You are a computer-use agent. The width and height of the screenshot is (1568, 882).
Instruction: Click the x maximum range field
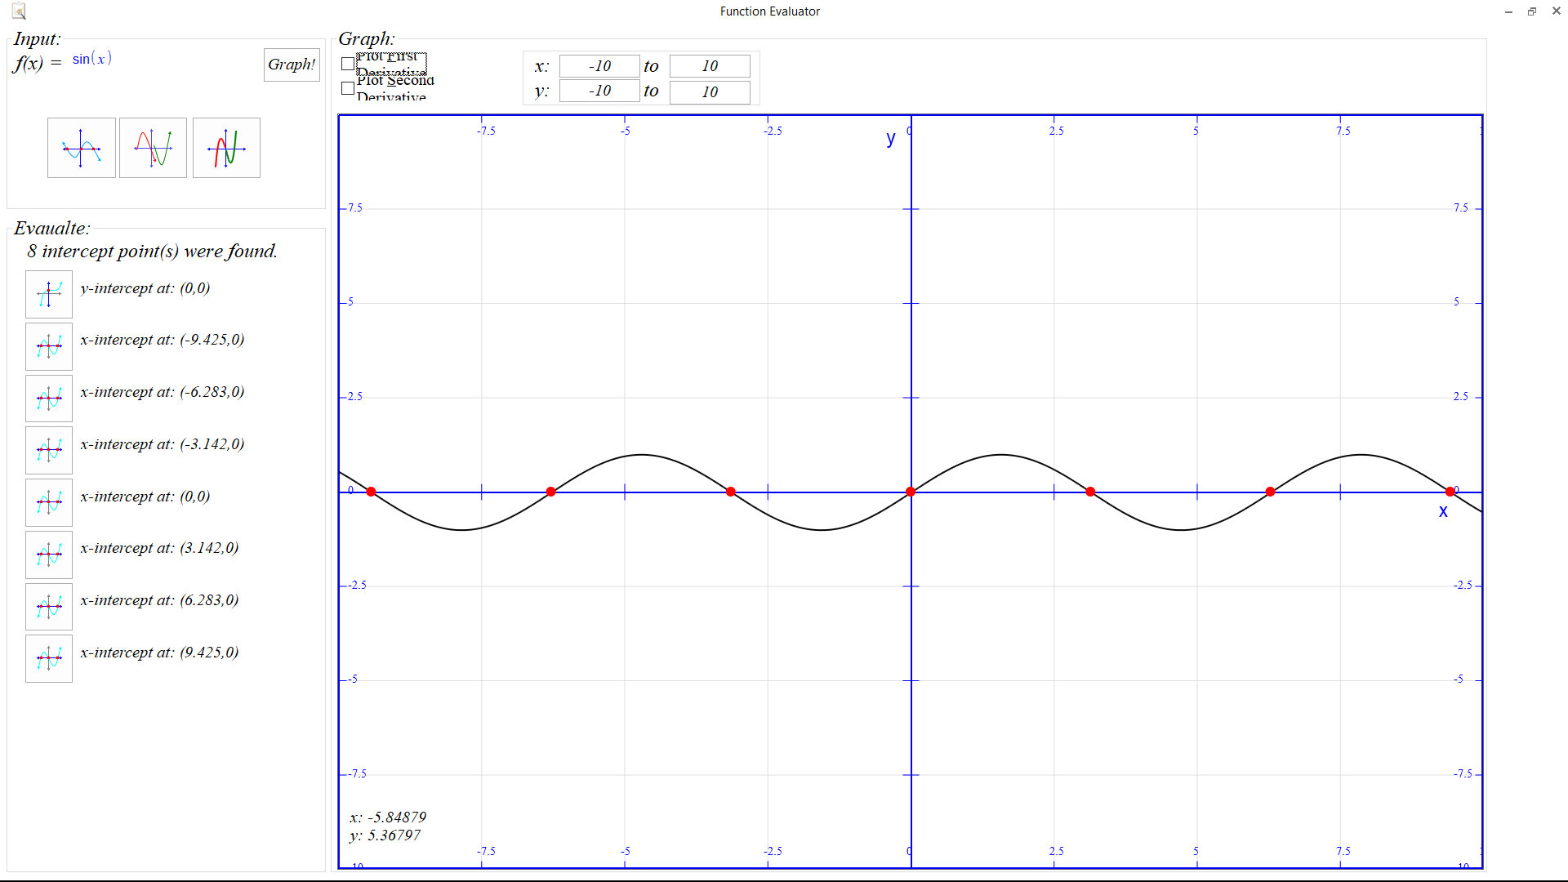pyautogui.click(x=709, y=66)
